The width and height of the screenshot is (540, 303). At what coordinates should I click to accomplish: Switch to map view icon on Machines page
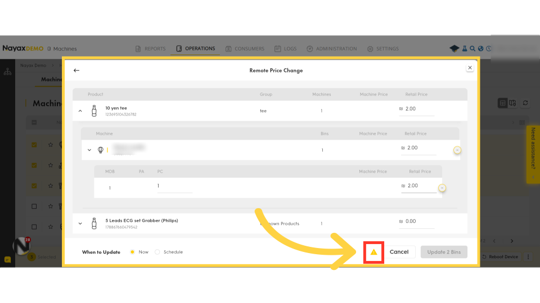512,103
